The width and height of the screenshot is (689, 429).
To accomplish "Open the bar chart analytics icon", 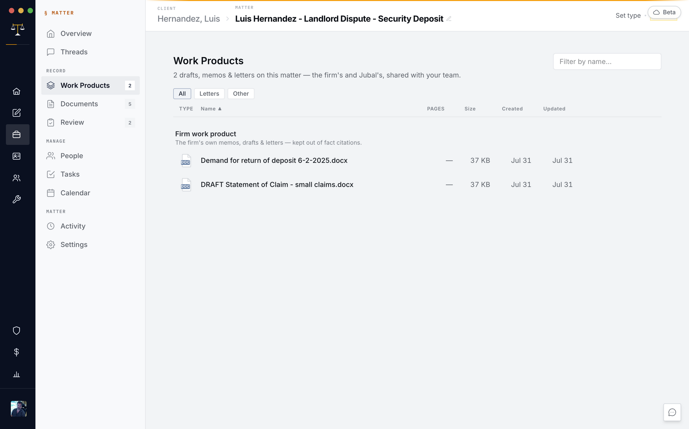I will 17,374.
